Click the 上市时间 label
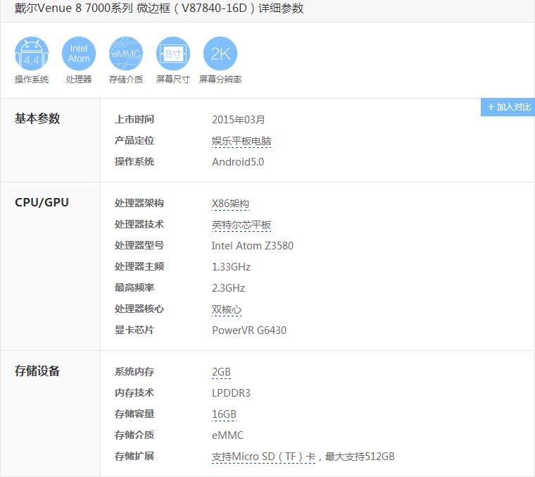 coord(134,120)
